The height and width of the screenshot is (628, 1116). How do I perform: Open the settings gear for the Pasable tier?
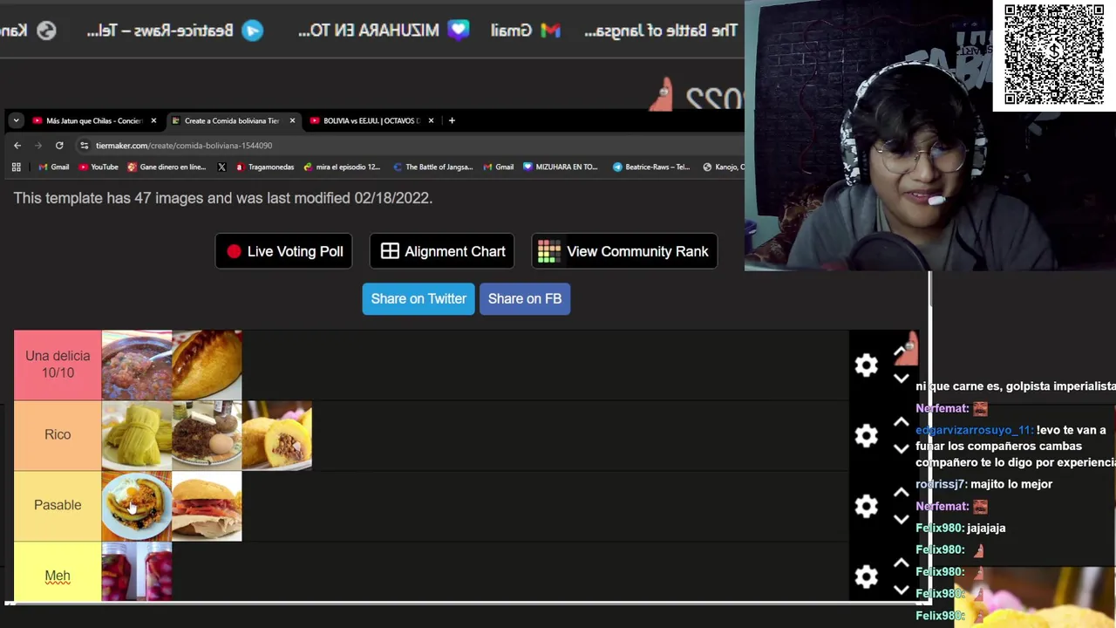point(866,506)
